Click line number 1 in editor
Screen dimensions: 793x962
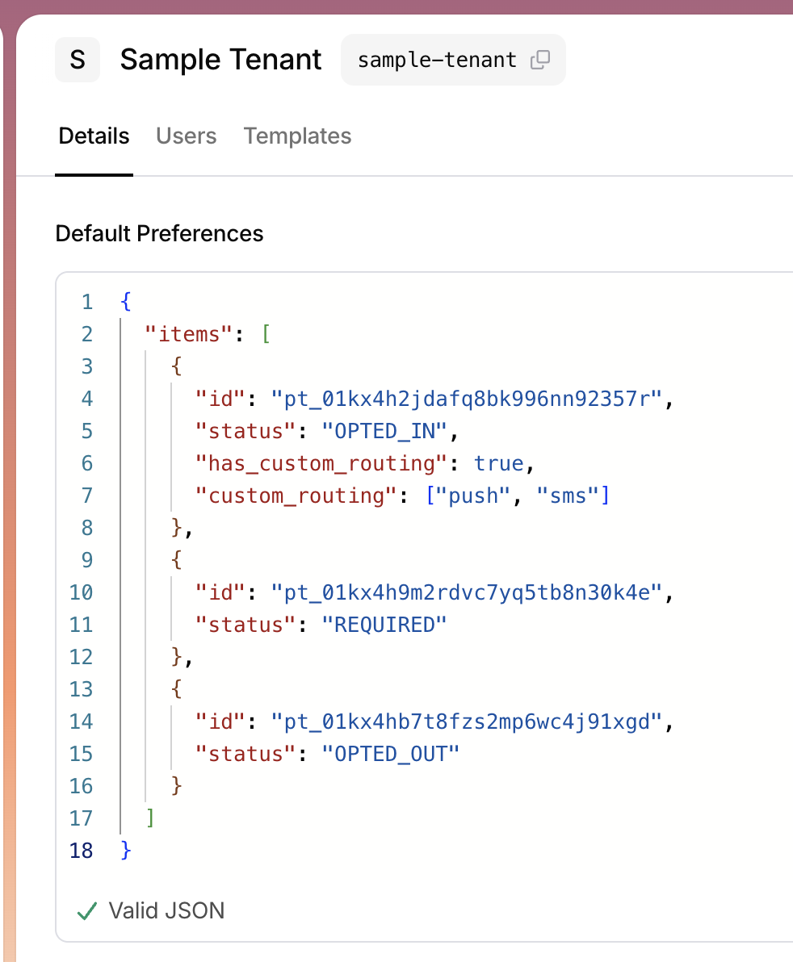point(87,302)
